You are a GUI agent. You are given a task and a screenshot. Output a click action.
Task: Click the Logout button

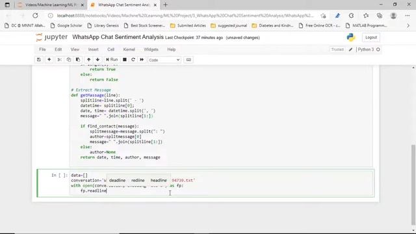[x=371, y=38]
